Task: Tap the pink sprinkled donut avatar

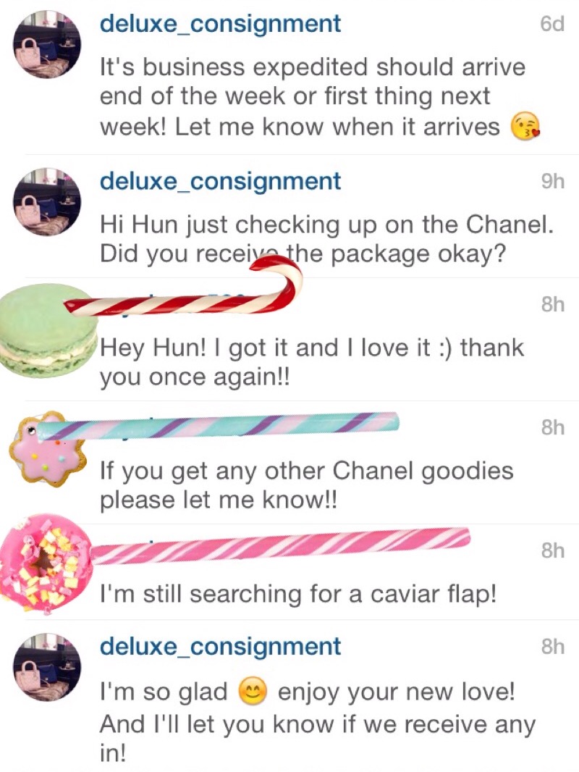Action: 47,564
